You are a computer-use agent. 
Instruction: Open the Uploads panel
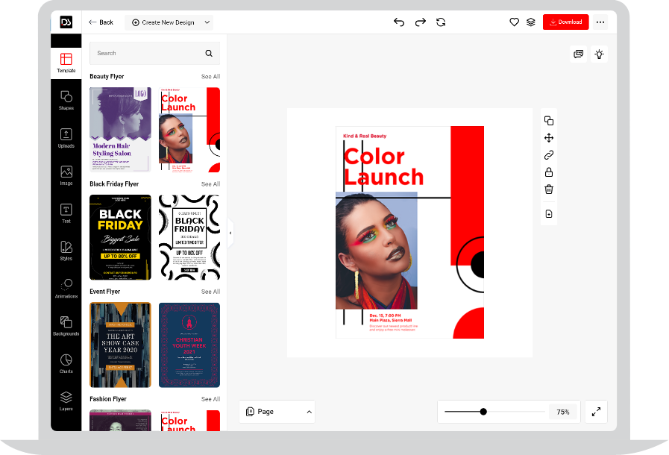coord(66,138)
